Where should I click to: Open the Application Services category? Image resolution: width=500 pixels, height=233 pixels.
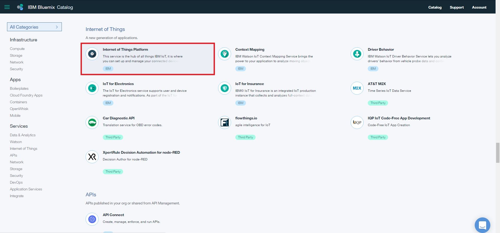pyautogui.click(x=26, y=189)
